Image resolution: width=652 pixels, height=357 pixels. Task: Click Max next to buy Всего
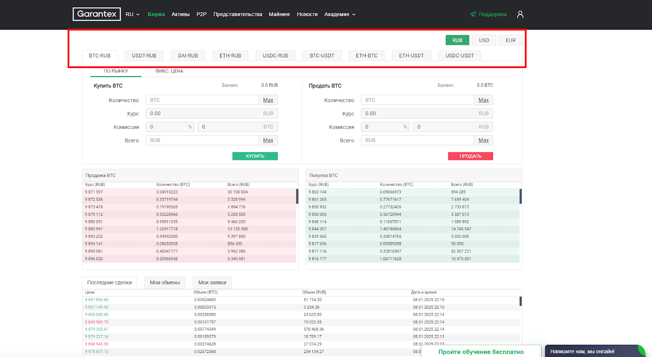268,140
